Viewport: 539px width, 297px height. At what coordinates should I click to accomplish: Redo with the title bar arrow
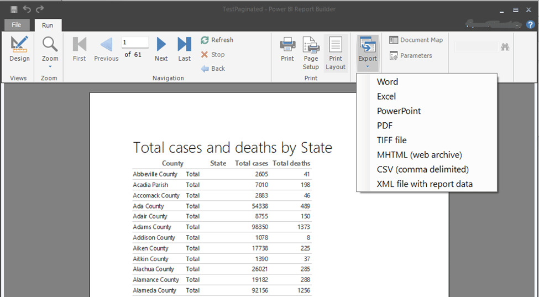[40, 9]
